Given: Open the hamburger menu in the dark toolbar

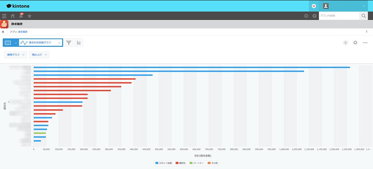Looking at the screenshot, I should (x=4, y=16).
